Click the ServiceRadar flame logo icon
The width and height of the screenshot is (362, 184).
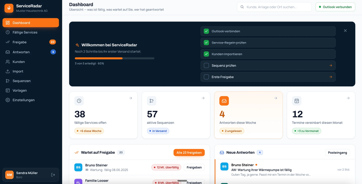pyautogui.click(x=9, y=8)
